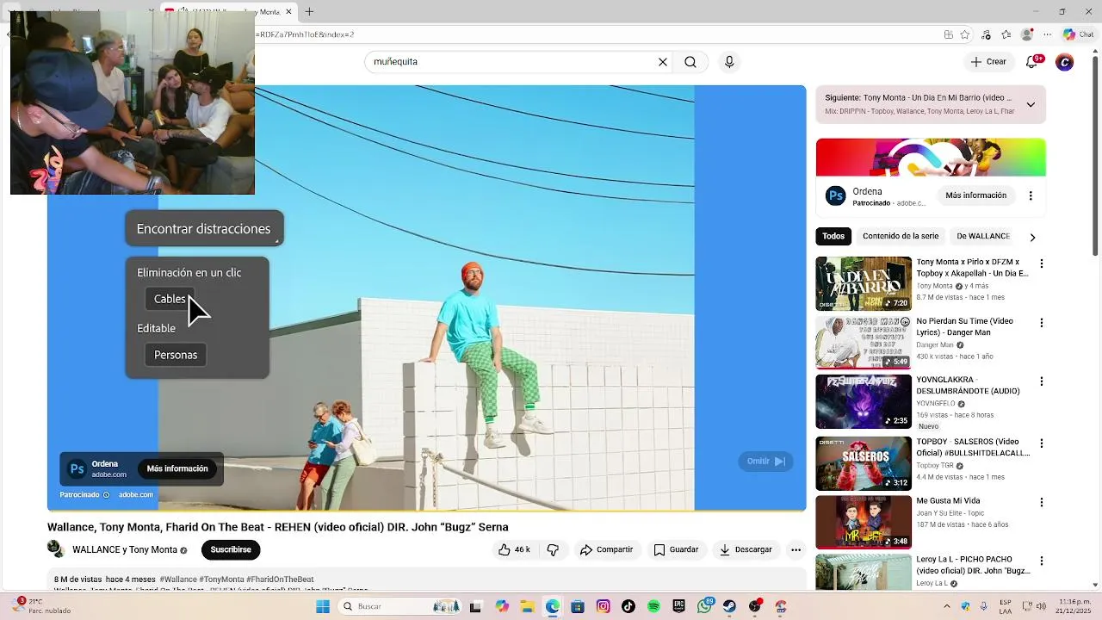Select the Todos filter chip
1102x620 pixels.
[833, 236]
